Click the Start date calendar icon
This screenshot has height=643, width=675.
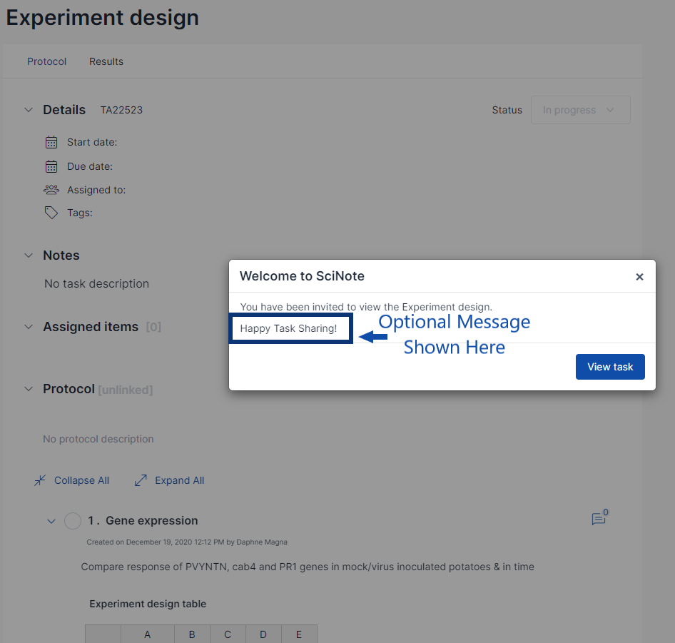pyautogui.click(x=51, y=142)
